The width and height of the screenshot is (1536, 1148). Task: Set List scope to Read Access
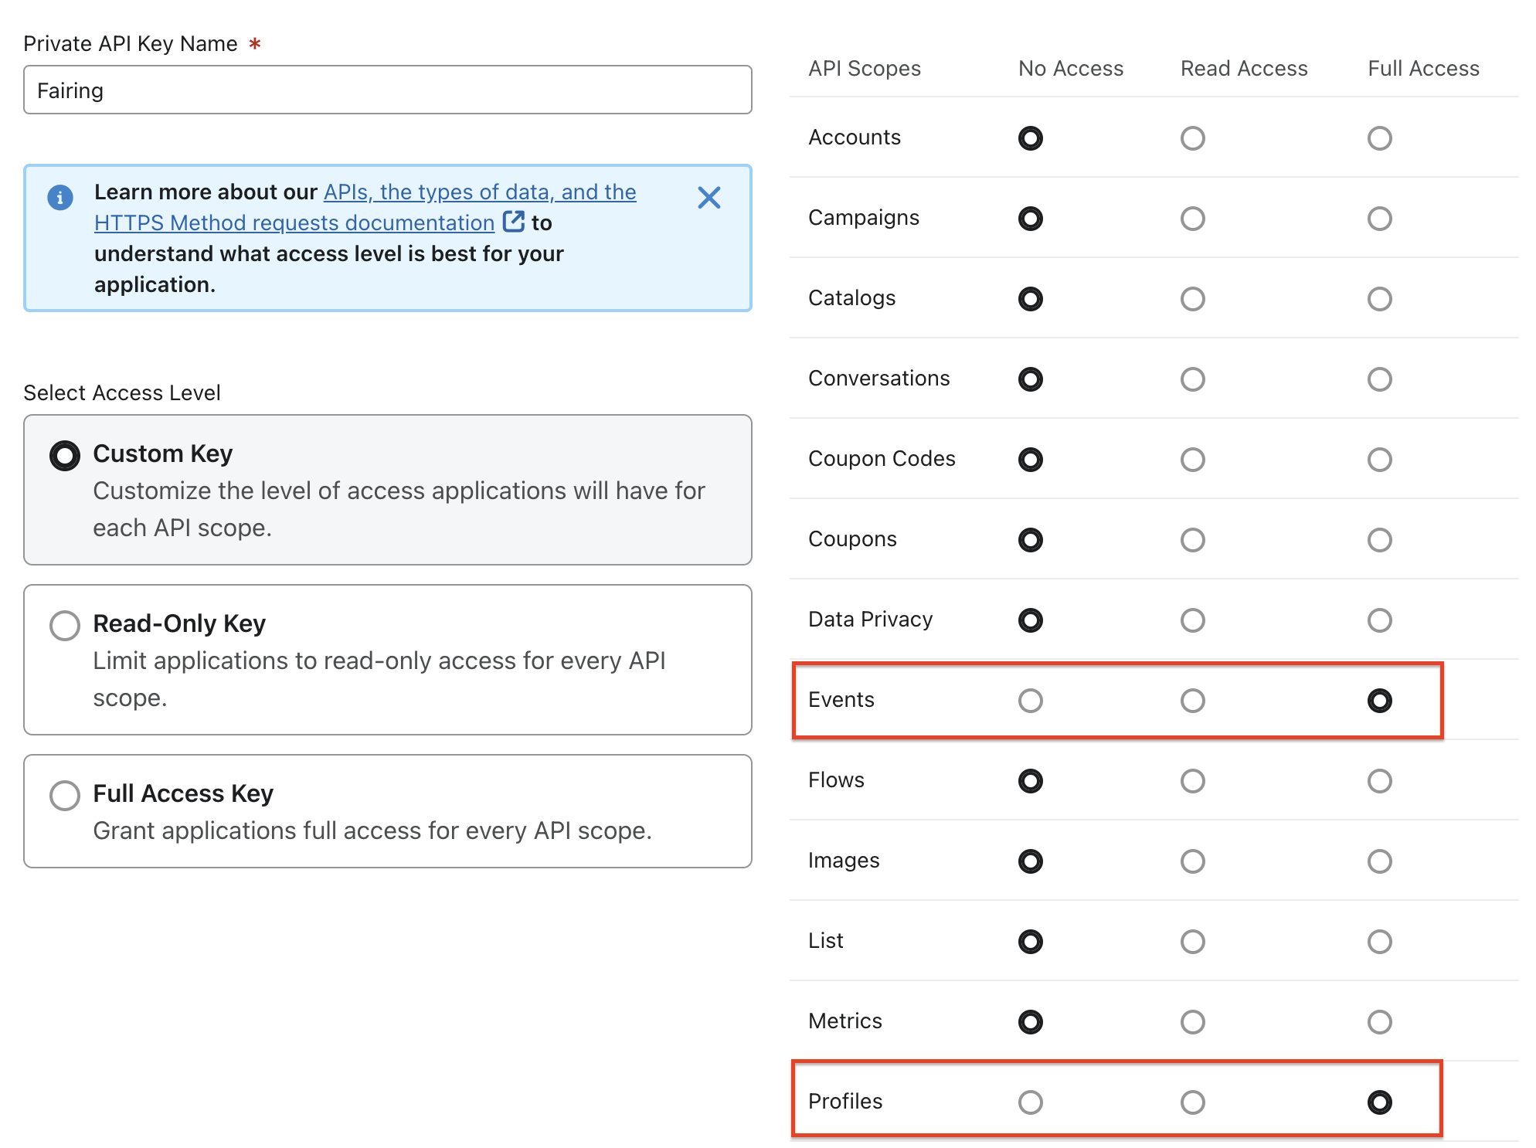[x=1192, y=942]
